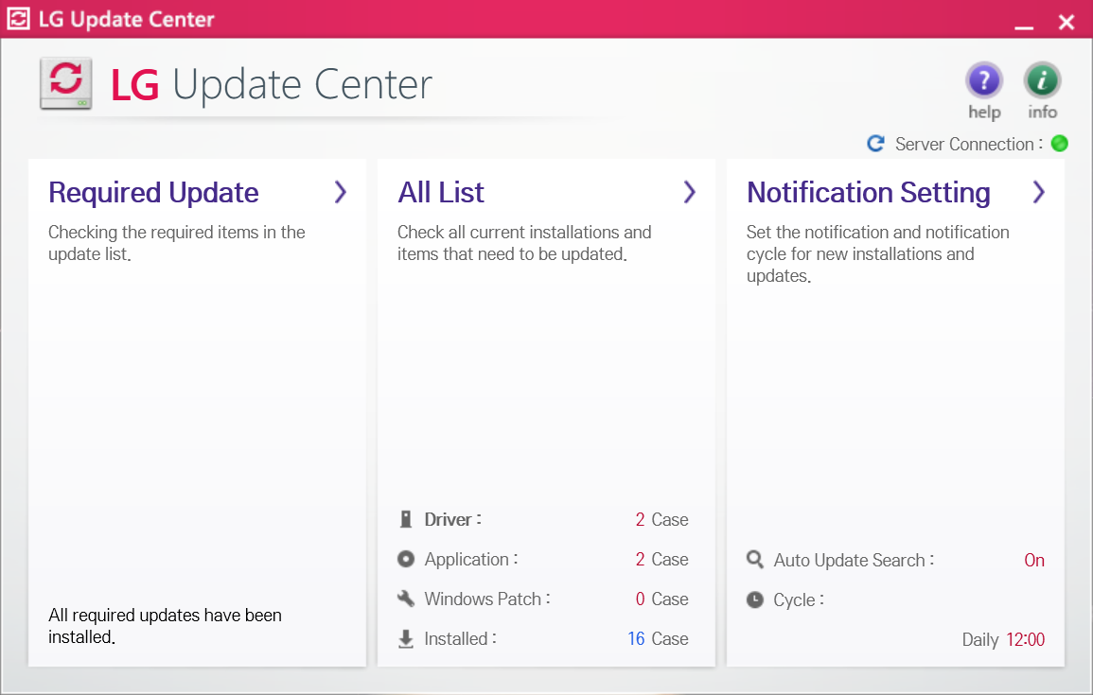Toggle Auto Update Search to Off

point(1033,560)
